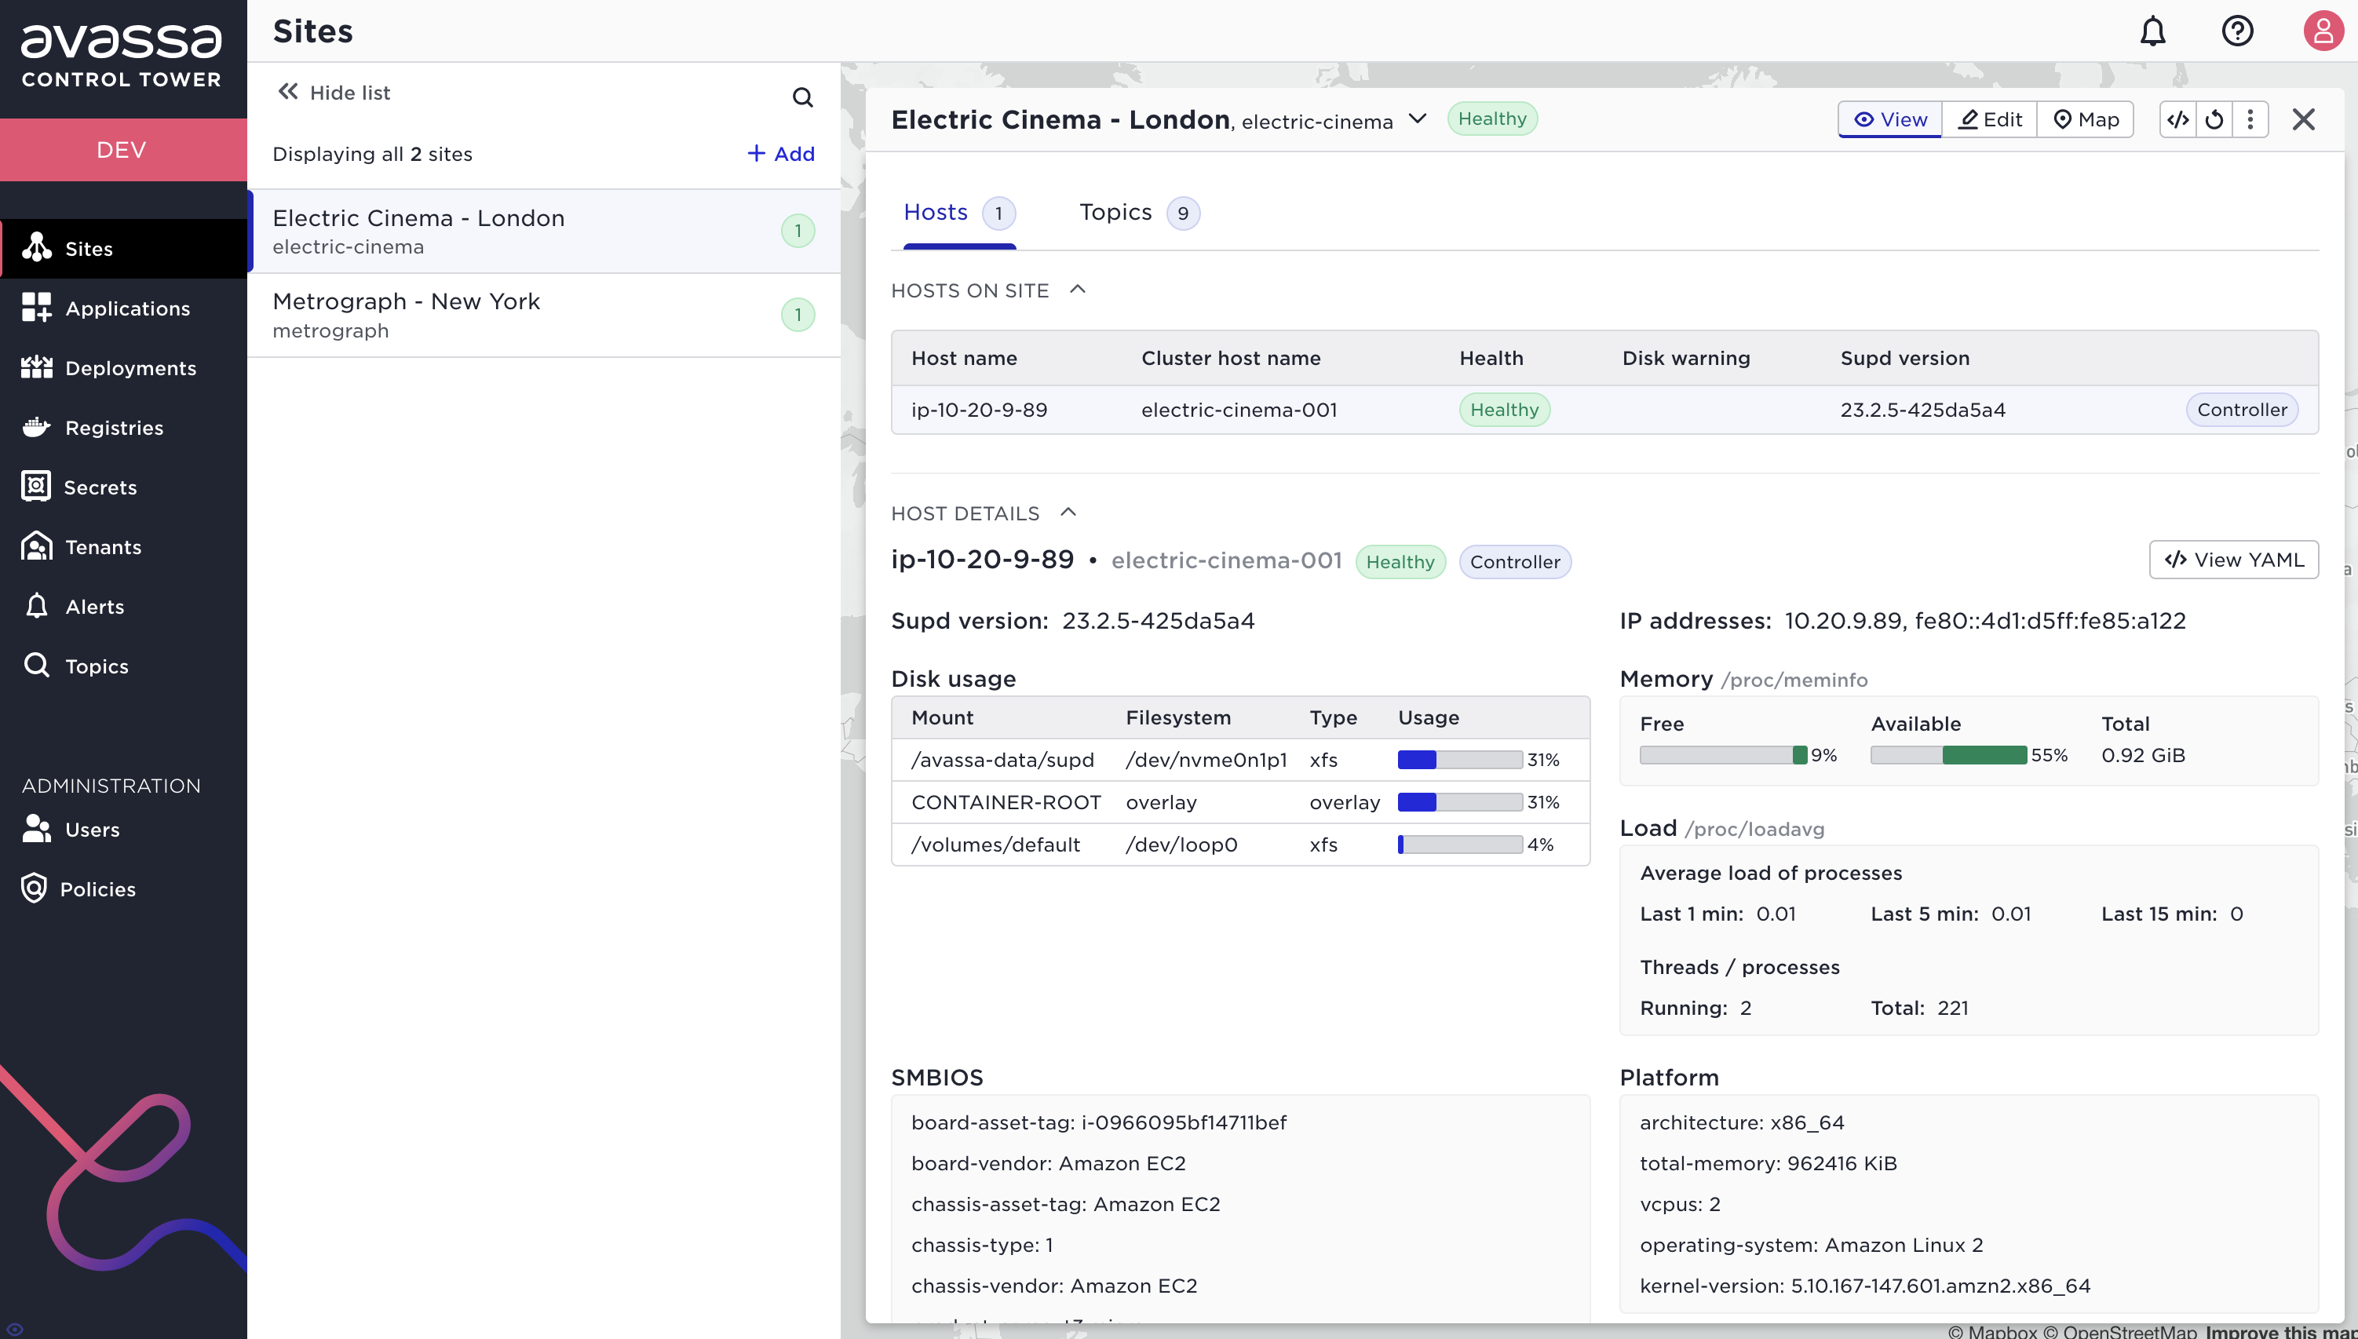The height and width of the screenshot is (1339, 2358).
Task: Switch to View mode
Action: click(x=1890, y=119)
